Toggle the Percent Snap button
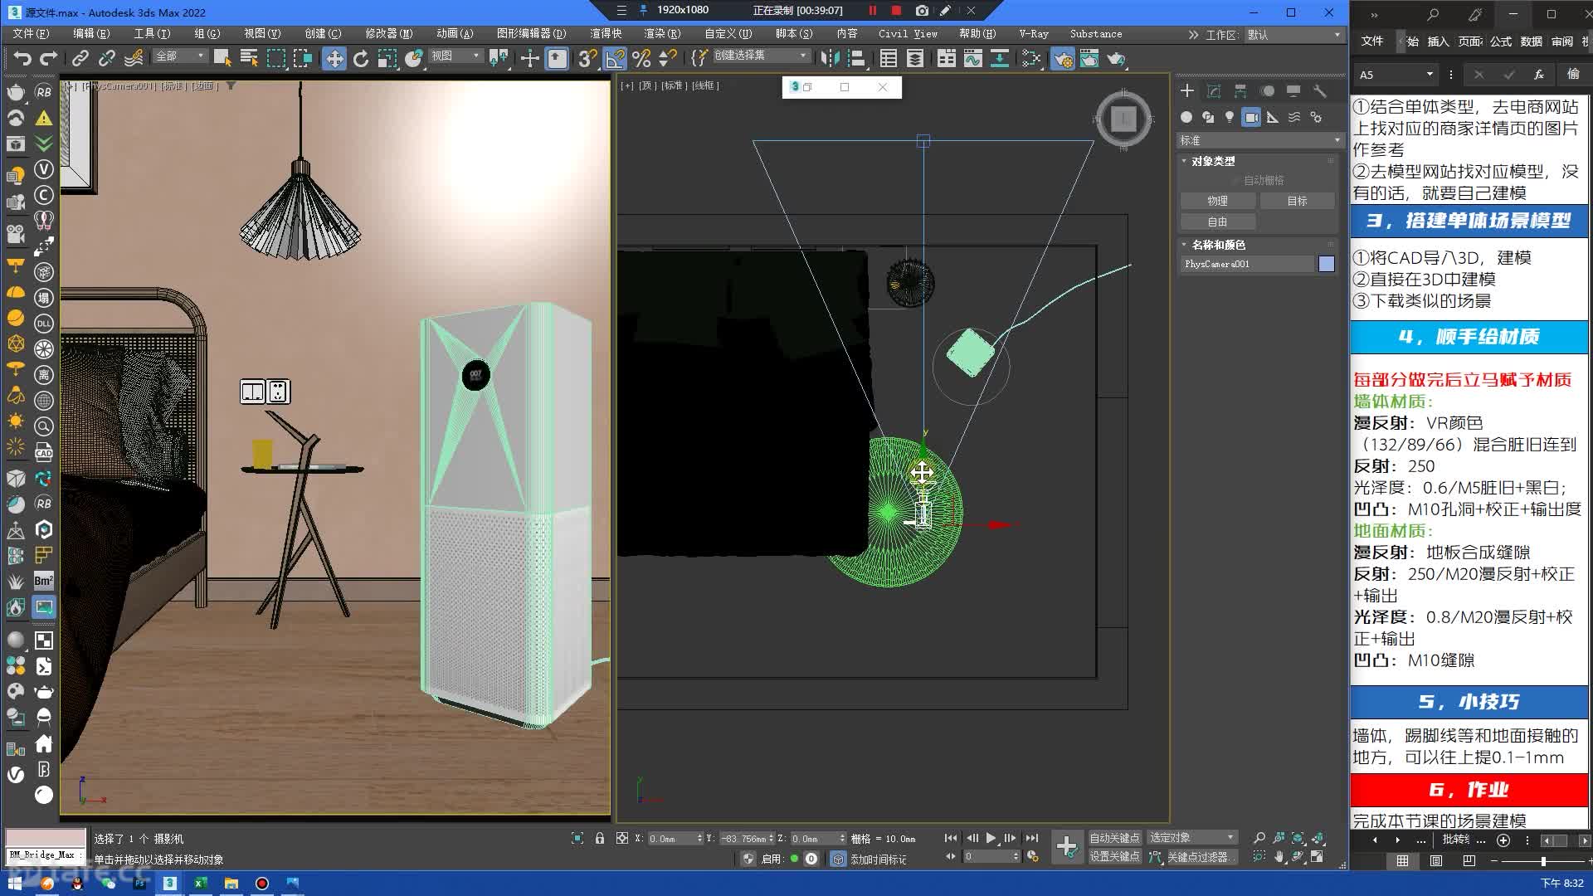This screenshot has height=896, width=1593. (641, 58)
